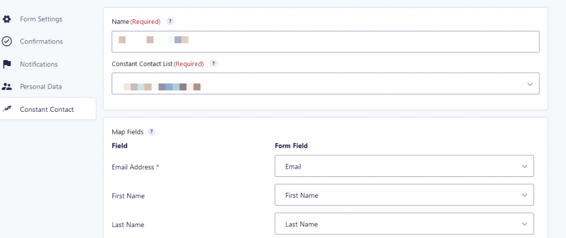The height and width of the screenshot is (238, 566).
Task: Click the chevron on Email field dropdown
Action: tap(524, 166)
